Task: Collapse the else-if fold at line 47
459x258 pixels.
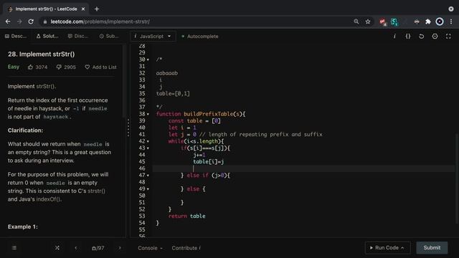Action: (x=148, y=176)
